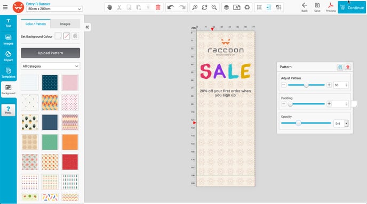The height and width of the screenshot is (204, 367).
Task: Open the layers stack icon
Action: [x=226, y=7]
